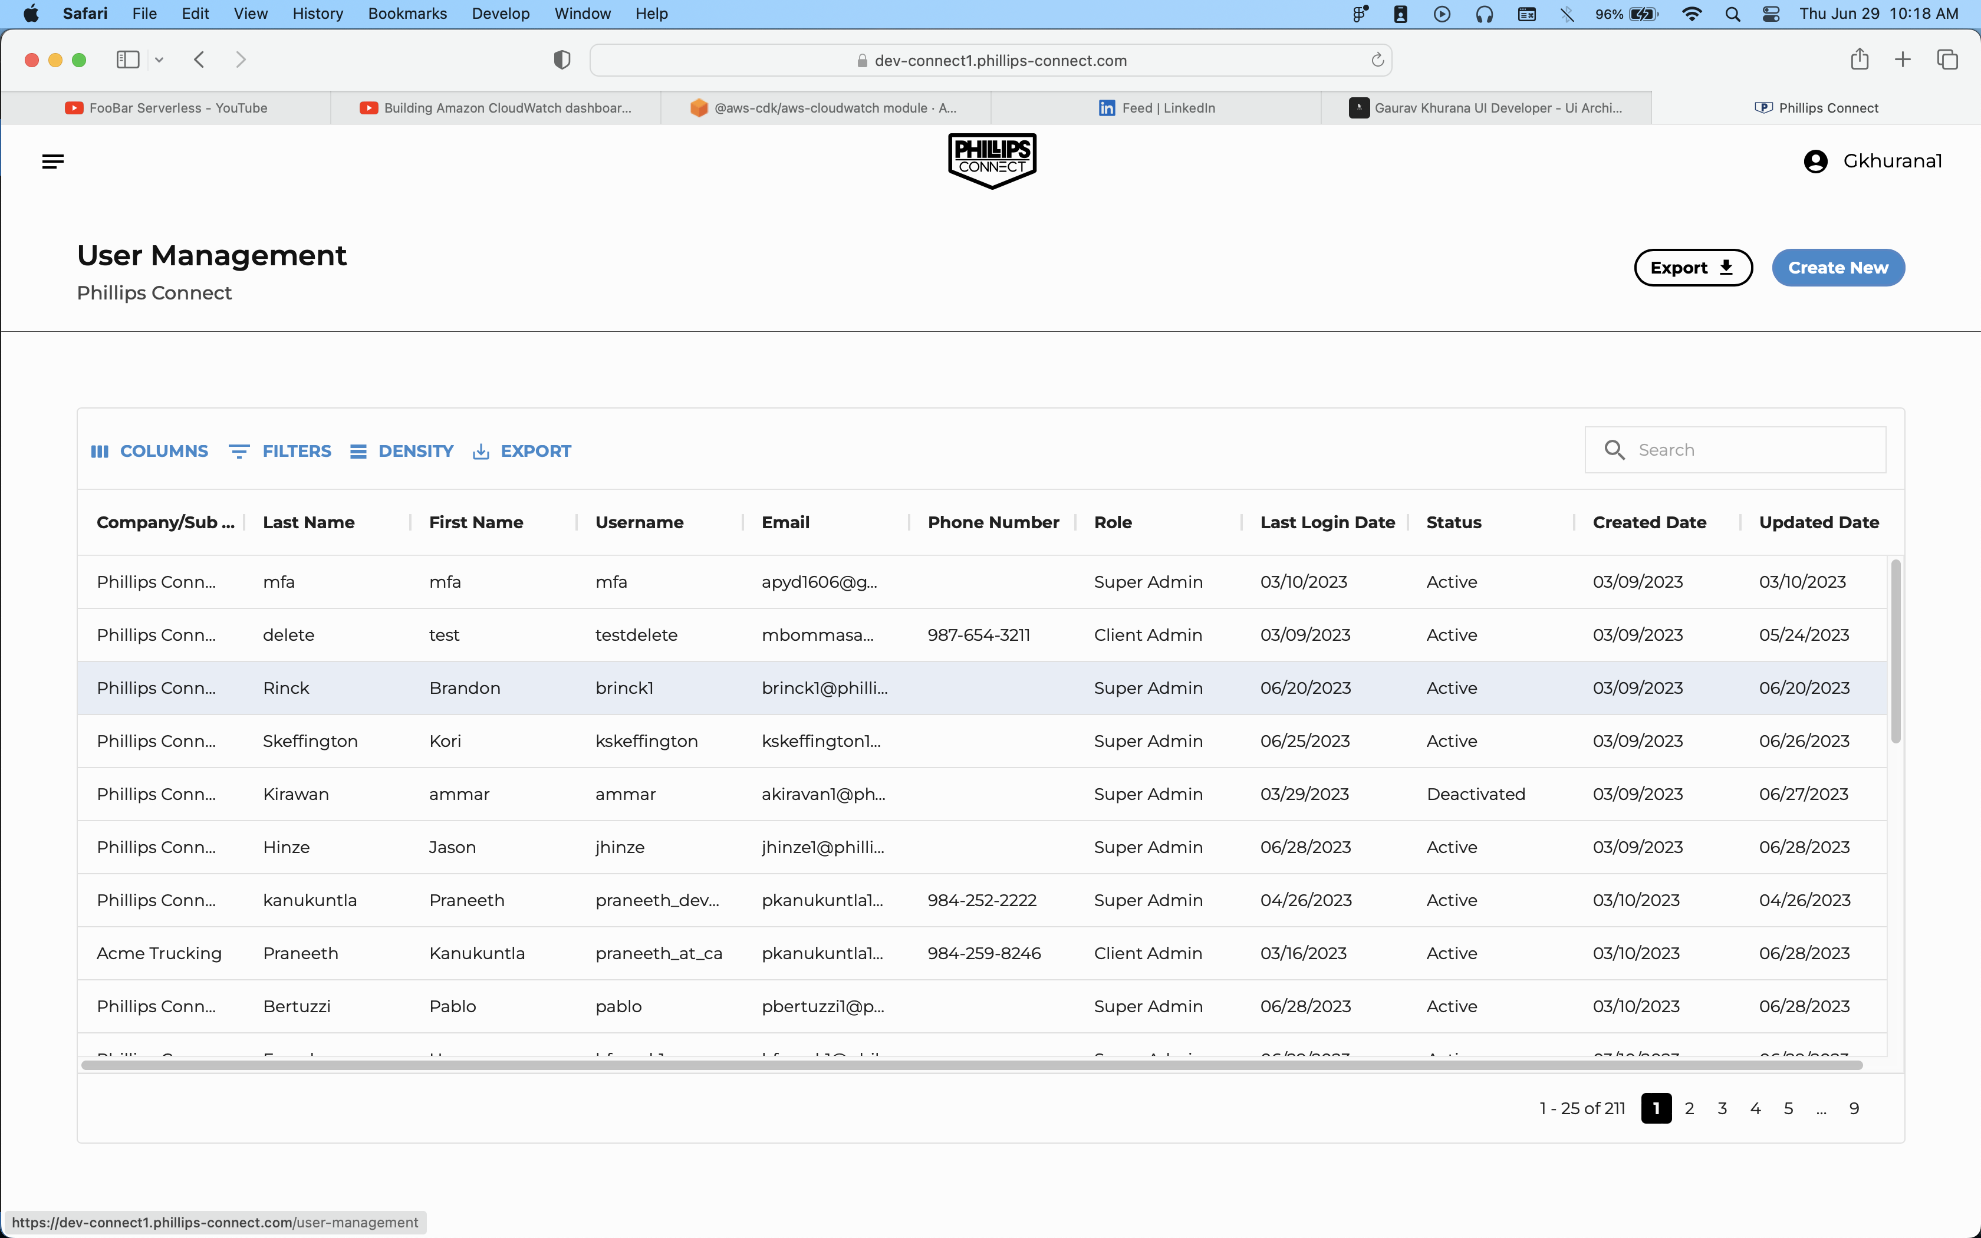The width and height of the screenshot is (1981, 1238).
Task: Click the search magnifier icon in grid
Action: (x=1614, y=449)
